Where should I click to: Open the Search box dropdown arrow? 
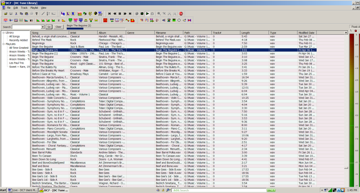click(x=43, y=27)
